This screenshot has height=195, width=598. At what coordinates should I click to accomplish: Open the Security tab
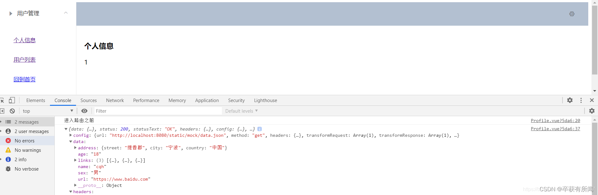tap(236, 100)
